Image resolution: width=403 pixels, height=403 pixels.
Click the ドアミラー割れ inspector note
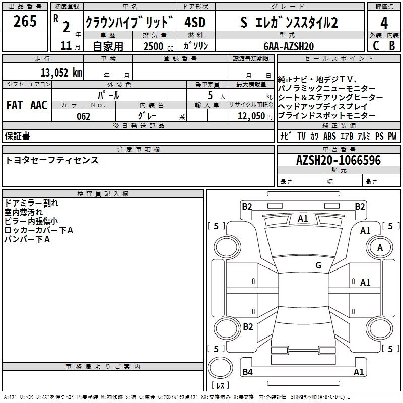click(31, 203)
